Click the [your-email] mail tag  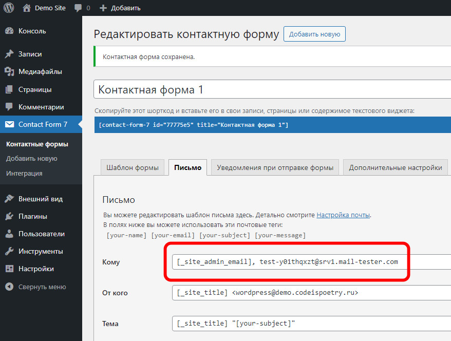pos(173,235)
